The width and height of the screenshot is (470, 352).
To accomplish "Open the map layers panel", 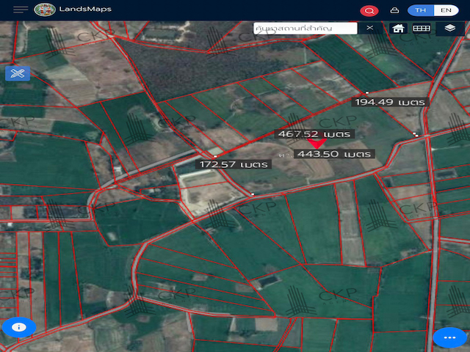I will [449, 28].
